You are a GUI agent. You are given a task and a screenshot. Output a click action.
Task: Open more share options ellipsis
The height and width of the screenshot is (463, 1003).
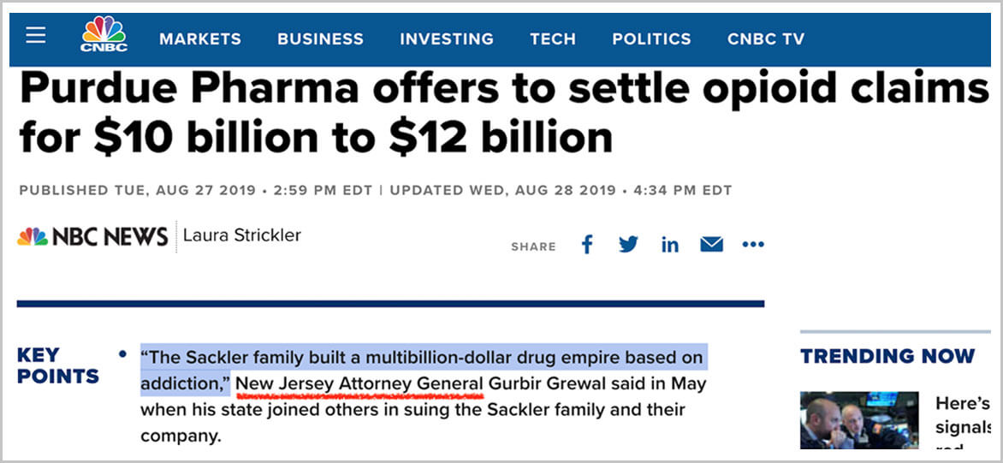click(x=753, y=246)
